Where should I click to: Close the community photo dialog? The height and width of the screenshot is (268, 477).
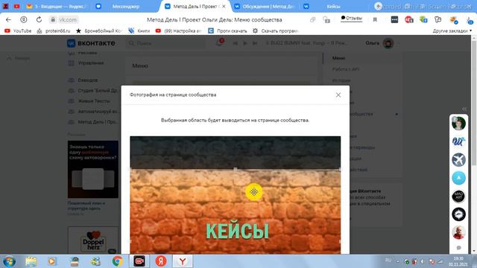[338, 95]
